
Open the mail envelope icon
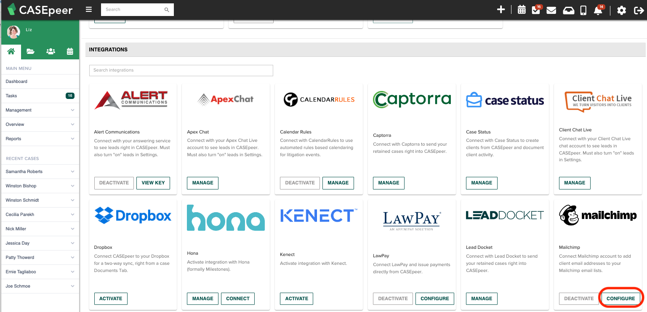(551, 10)
